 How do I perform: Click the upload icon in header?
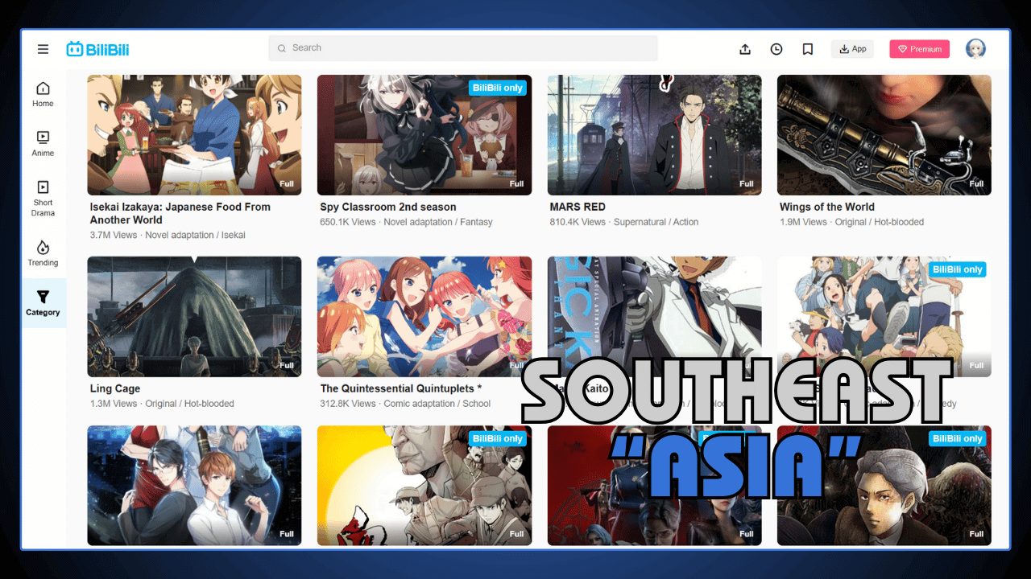[745, 49]
